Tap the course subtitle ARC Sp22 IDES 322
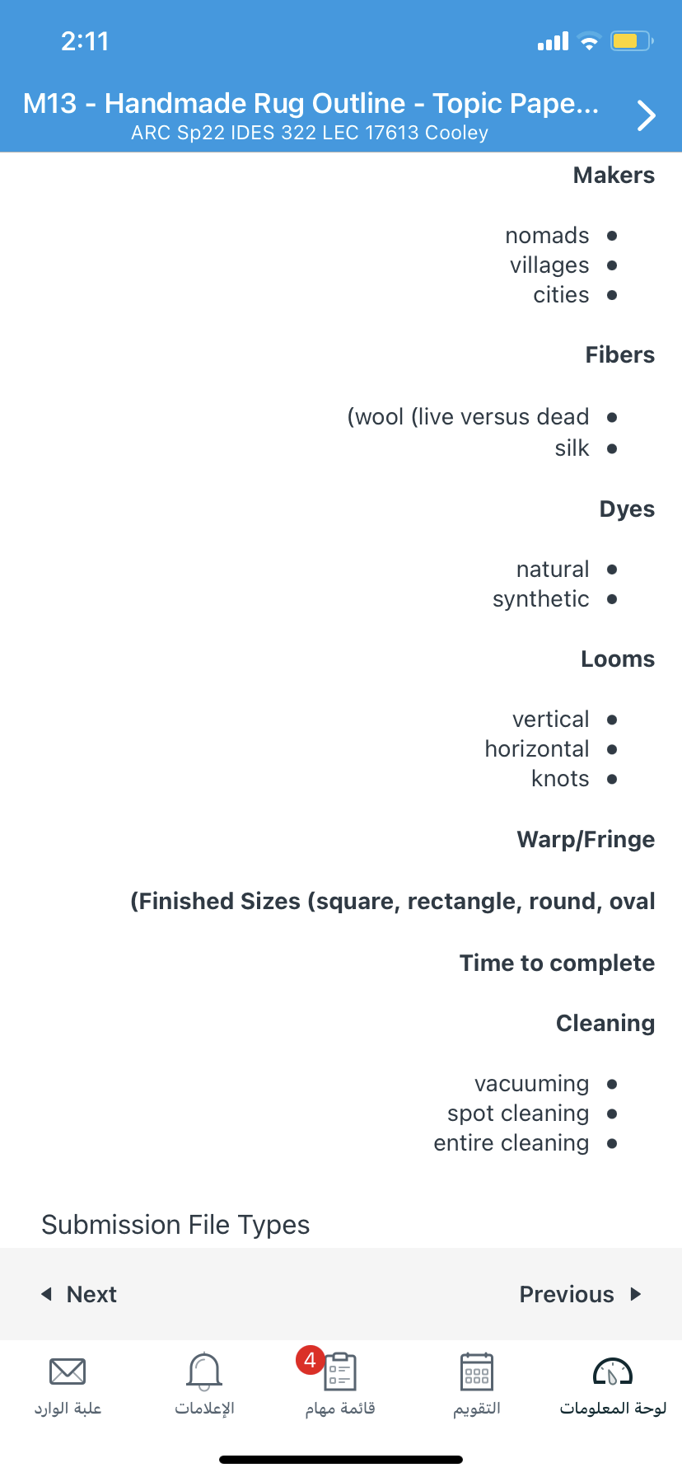 [310, 133]
